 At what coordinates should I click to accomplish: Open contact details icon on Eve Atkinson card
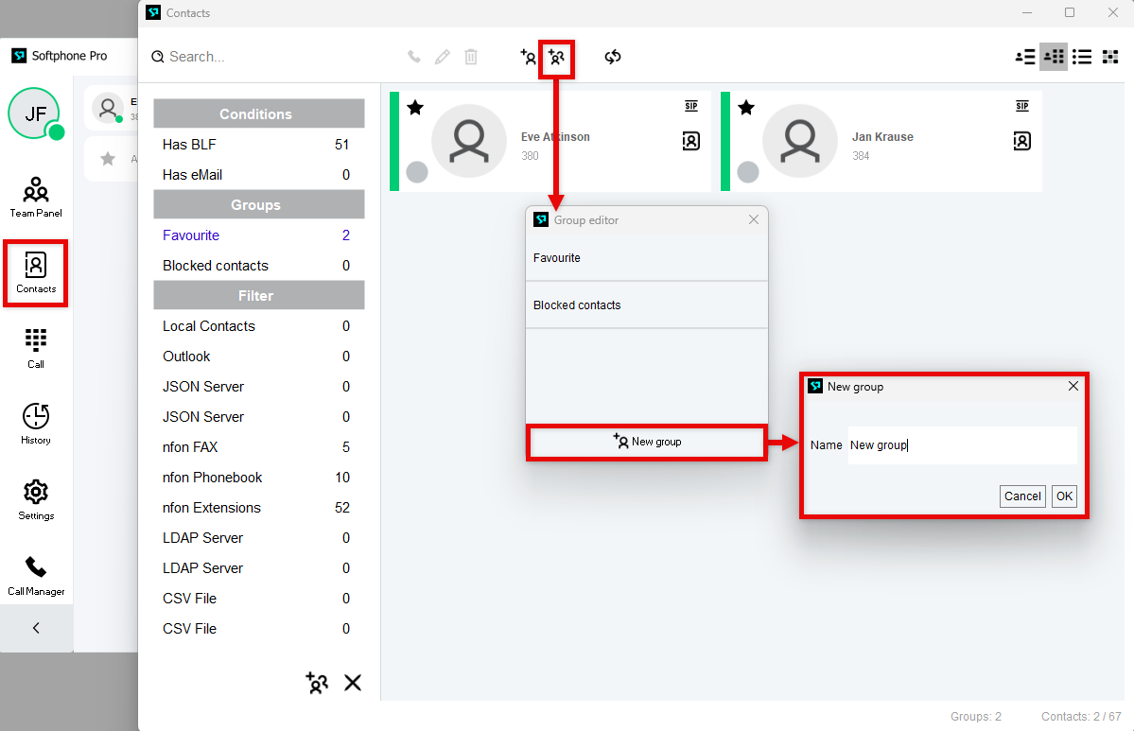691,141
